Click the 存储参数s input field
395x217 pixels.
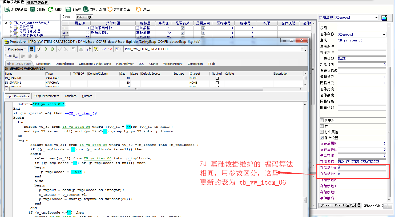click(x=362, y=168)
